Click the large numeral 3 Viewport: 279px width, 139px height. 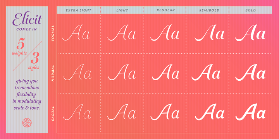(x=35, y=58)
